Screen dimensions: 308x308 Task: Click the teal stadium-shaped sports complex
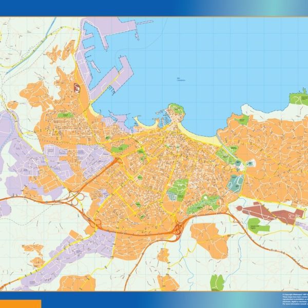pos(235,183)
